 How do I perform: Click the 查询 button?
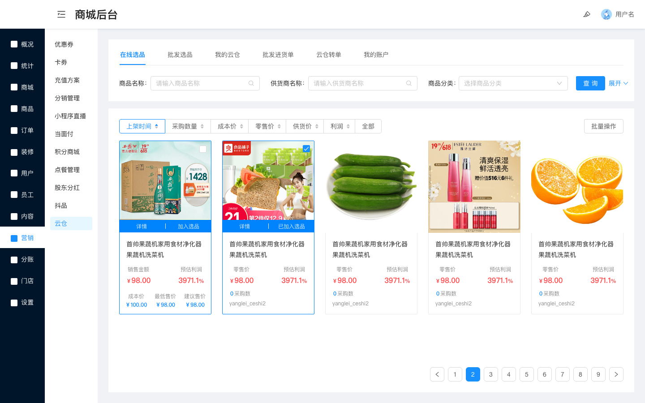click(x=590, y=83)
